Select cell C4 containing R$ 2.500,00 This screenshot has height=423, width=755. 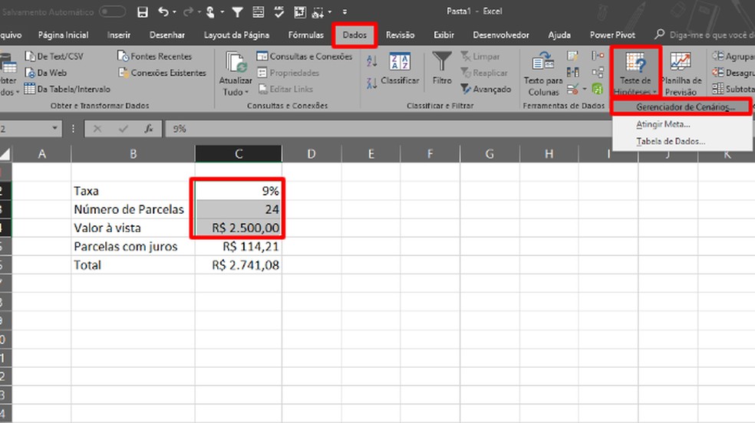click(x=239, y=228)
